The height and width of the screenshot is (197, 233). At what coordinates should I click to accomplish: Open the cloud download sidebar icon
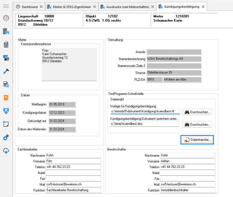6,151
